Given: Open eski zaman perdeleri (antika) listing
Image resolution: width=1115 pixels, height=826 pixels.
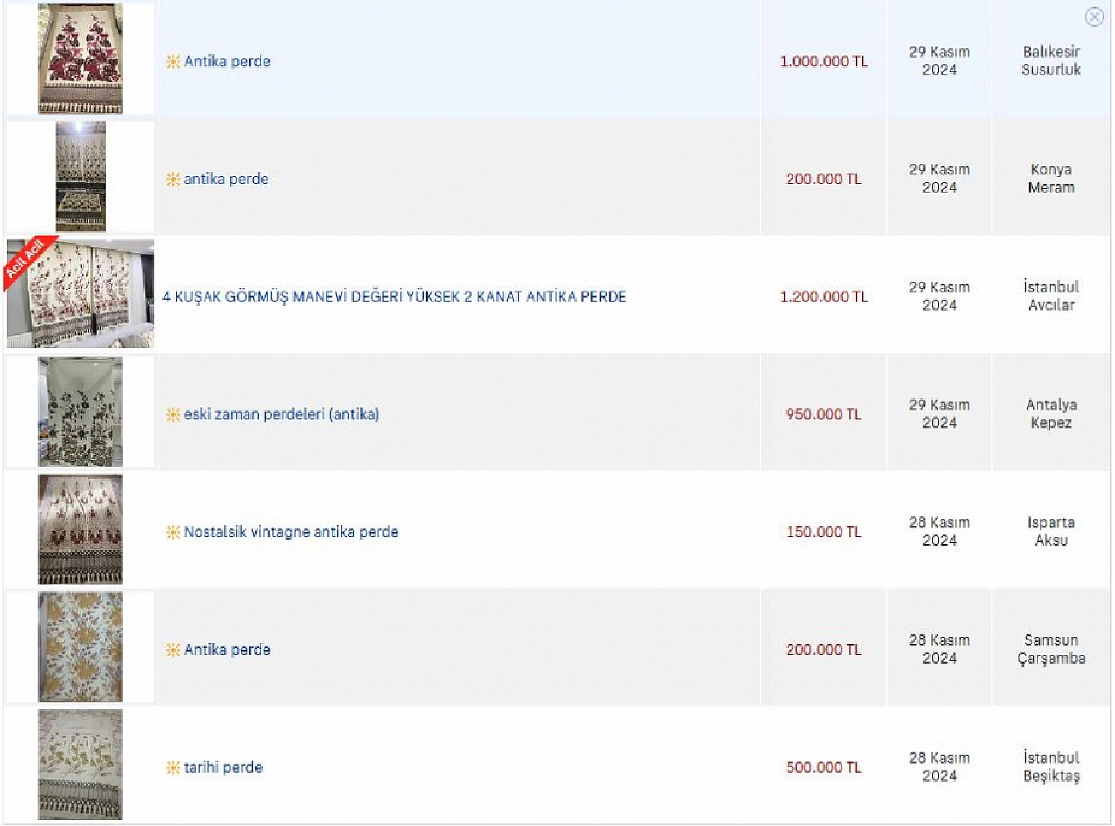Looking at the screenshot, I should [281, 414].
